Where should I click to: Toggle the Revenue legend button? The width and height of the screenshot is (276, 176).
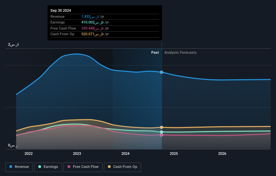[19, 167]
